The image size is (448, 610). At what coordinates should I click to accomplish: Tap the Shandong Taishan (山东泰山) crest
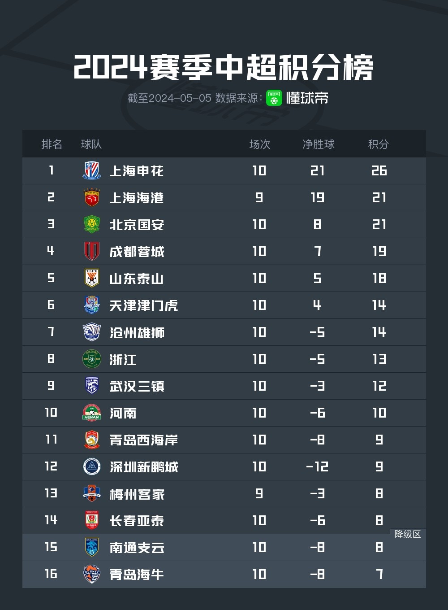click(92, 278)
